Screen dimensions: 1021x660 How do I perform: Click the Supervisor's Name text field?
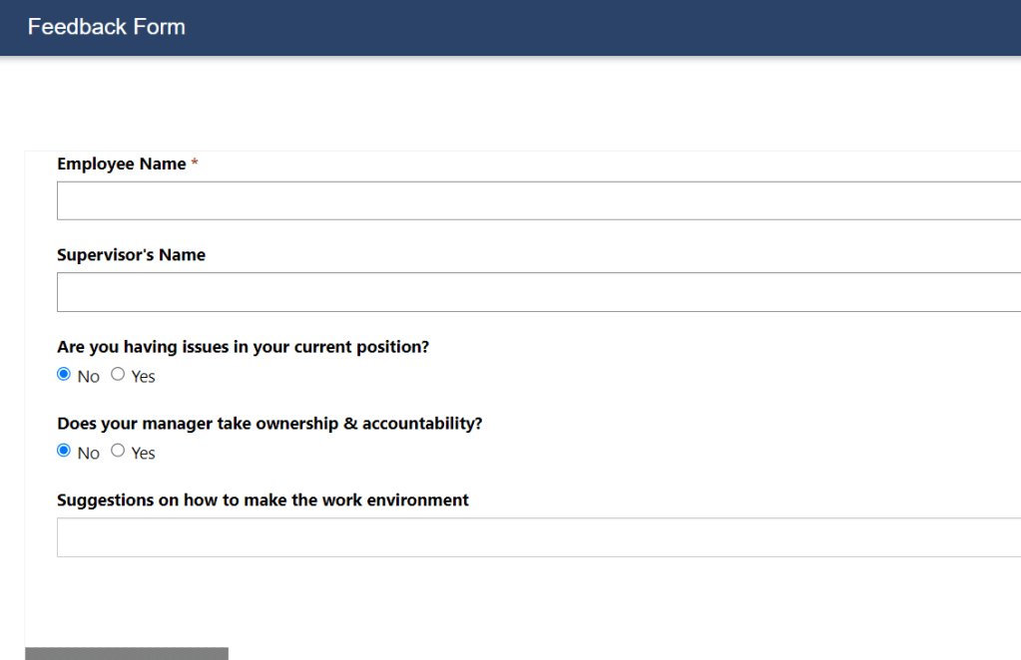point(539,292)
